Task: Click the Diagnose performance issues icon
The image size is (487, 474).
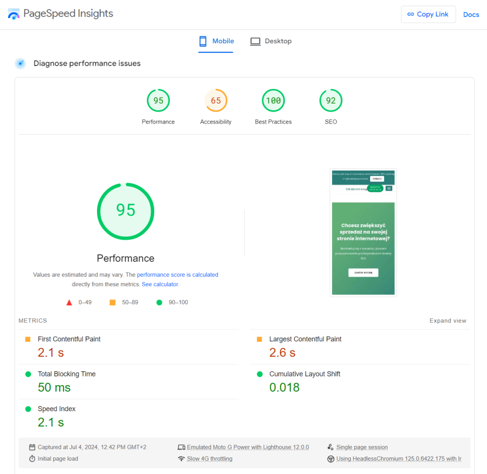Action: pyautogui.click(x=20, y=63)
